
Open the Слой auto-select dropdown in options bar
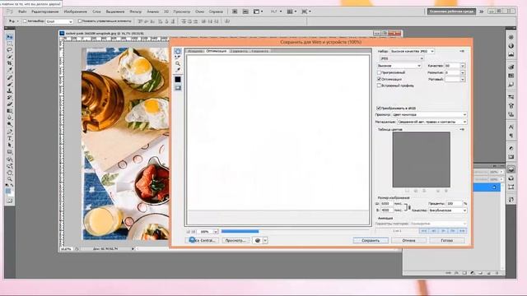point(59,21)
